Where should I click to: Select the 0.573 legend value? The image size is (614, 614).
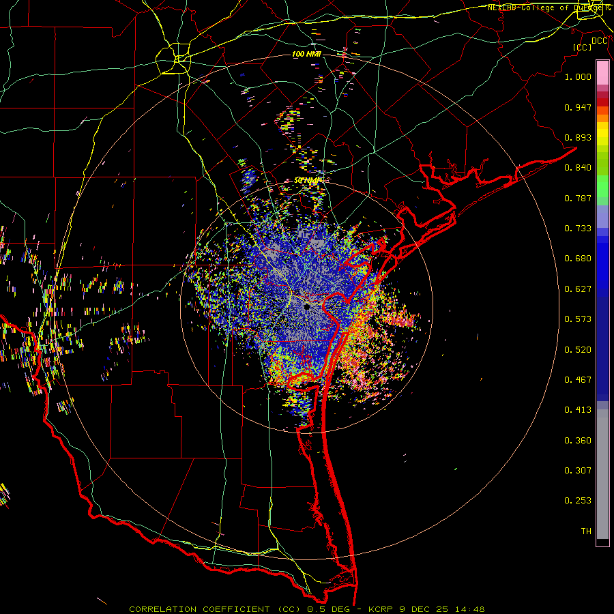pos(578,319)
